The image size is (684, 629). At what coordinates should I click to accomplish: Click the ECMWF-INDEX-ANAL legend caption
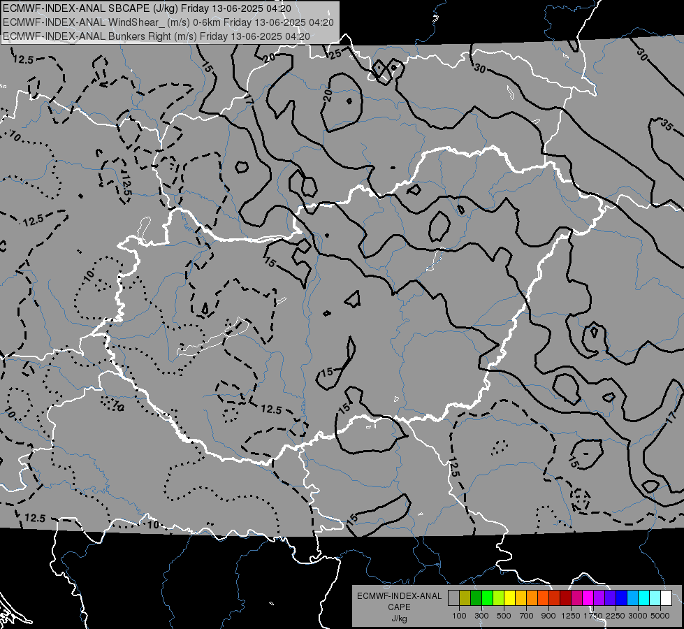click(399, 596)
